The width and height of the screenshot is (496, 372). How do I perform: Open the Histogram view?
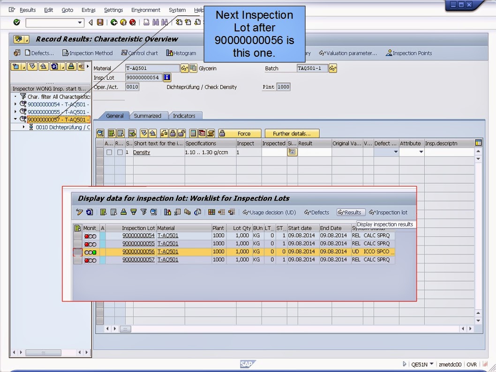(180, 53)
